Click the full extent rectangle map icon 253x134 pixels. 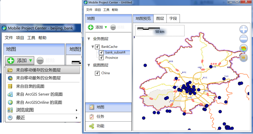click(x=243, y=58)
